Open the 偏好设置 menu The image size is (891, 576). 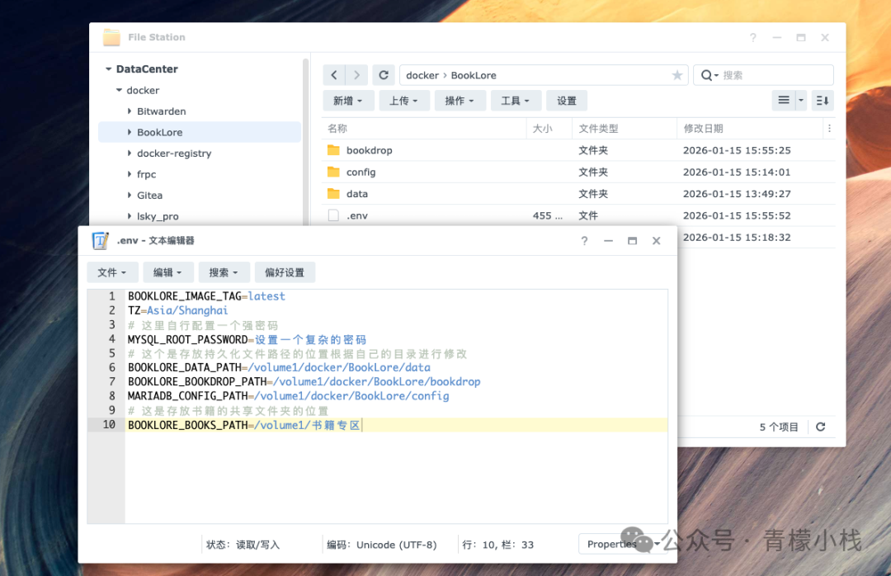285,271
